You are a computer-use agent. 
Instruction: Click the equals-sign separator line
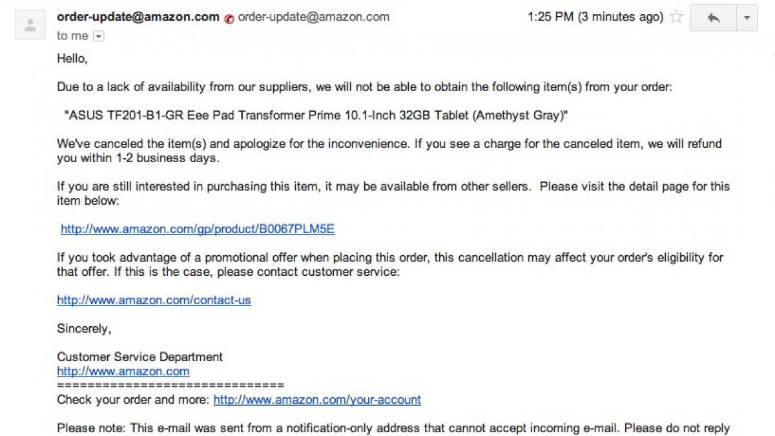pyautogui.click(x=170, y=385)
